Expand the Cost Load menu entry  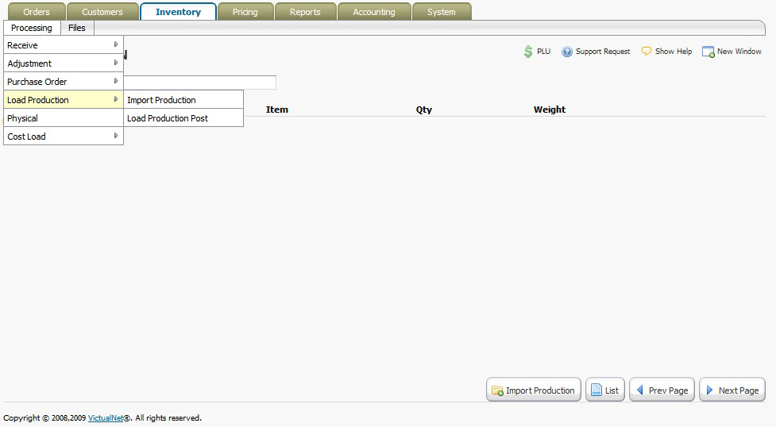pyautogui.click(x=64, y=137)
